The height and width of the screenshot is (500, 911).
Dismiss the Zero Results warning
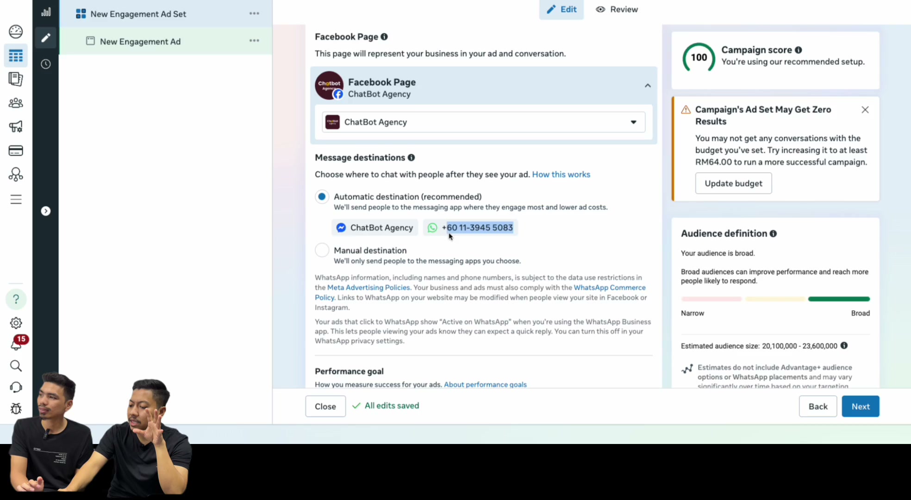click(865, 110)
